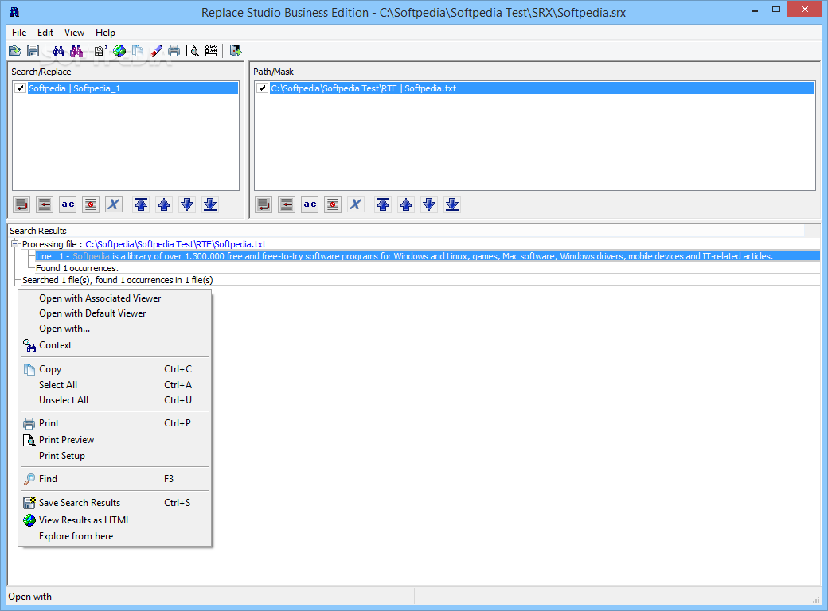Click the copy pages icon in the toolbar

[138, 51]
